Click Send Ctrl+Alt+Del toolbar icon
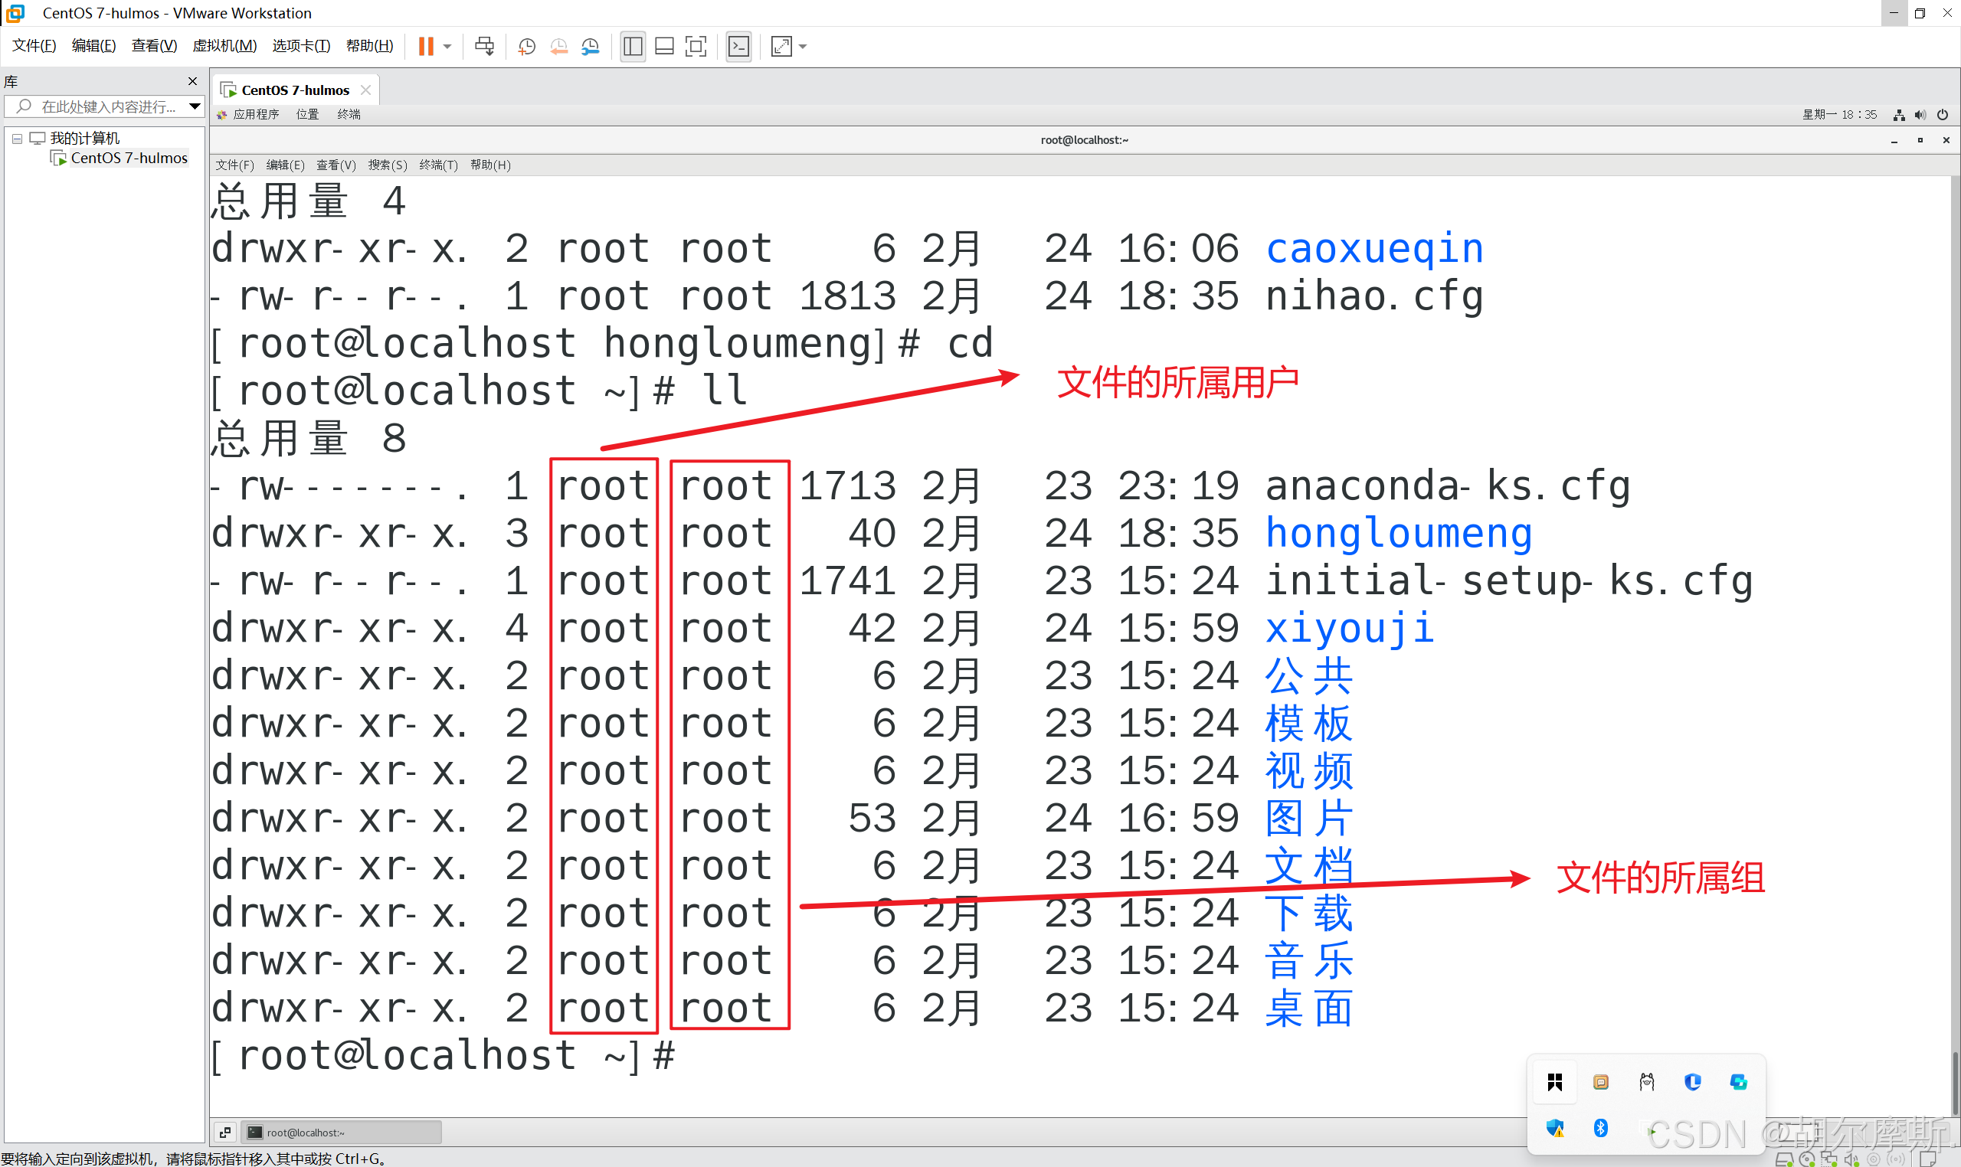The width and height of the screenshot is (1961, 1167). pos(485,47)
